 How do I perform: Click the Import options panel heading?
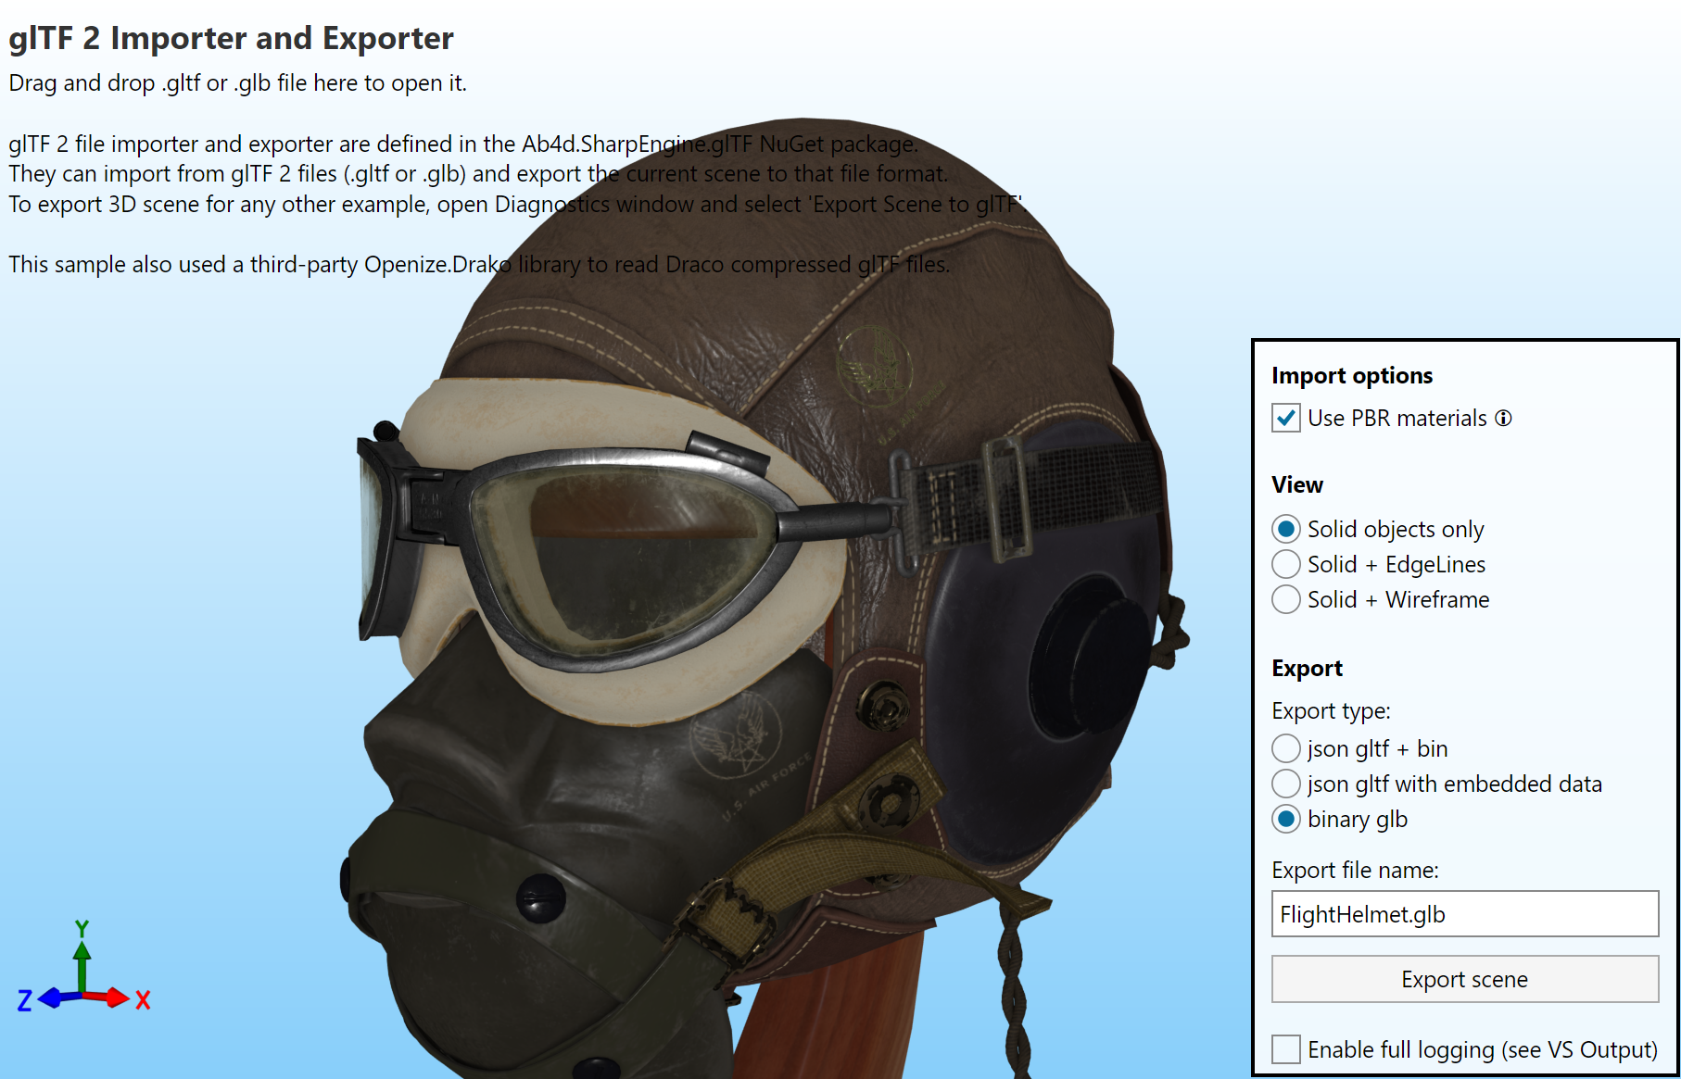1352,375
